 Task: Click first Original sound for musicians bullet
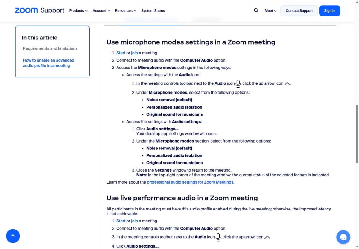point(174,114)
